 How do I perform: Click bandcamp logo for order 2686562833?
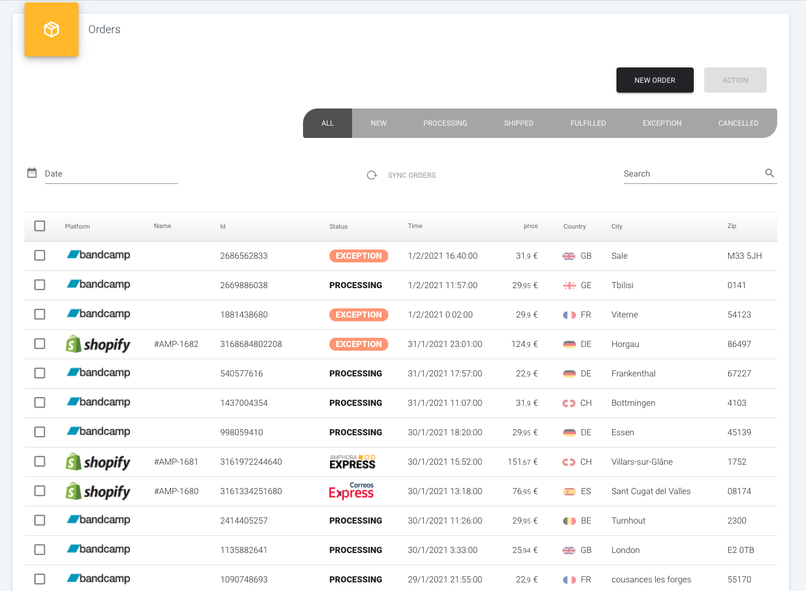[x=98, y=255]
